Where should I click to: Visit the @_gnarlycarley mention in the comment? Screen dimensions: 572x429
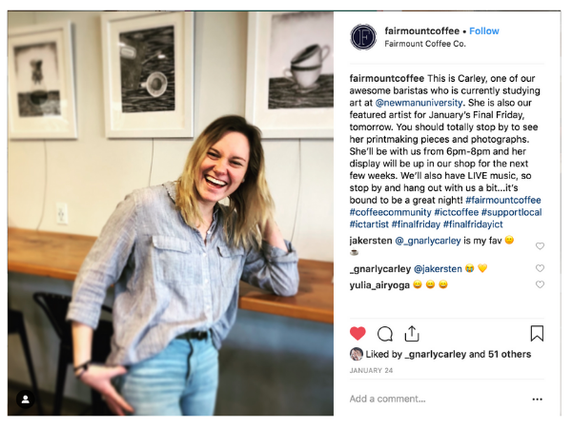click(x=428, y=241)
